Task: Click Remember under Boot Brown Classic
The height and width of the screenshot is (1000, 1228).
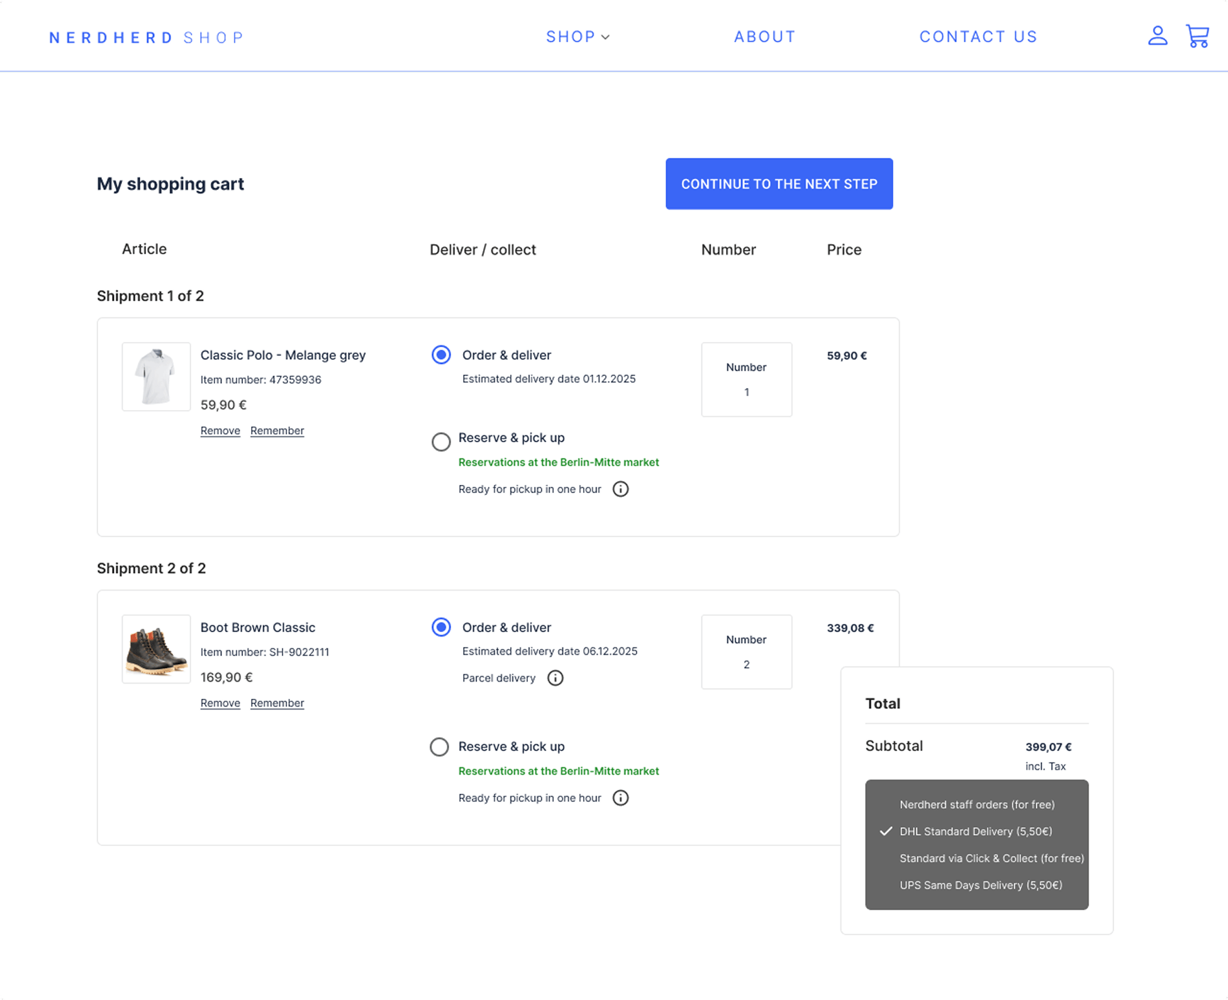Action: click(277, 703)
